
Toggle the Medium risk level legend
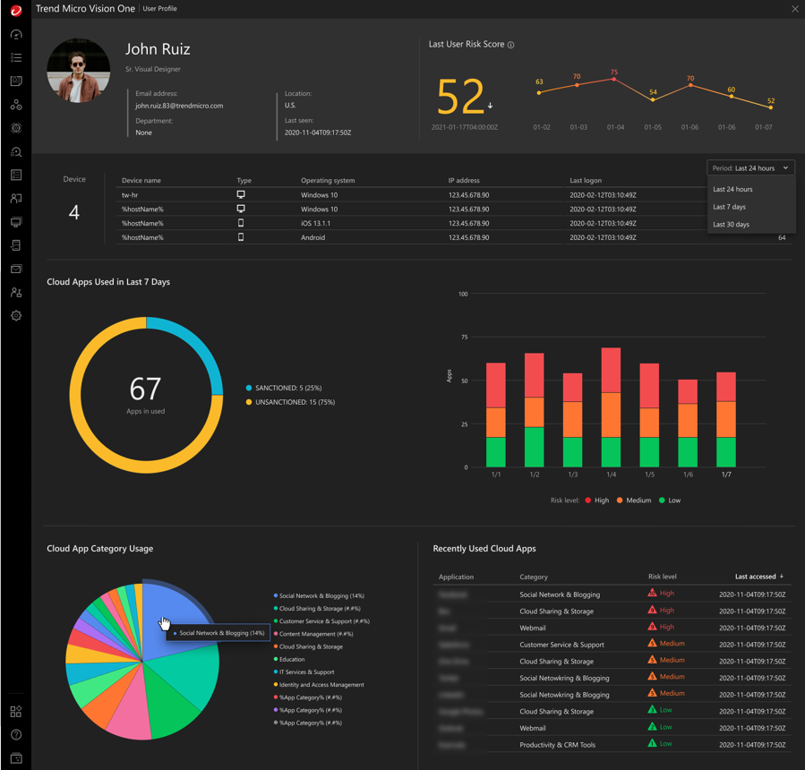tap(634, 500)
